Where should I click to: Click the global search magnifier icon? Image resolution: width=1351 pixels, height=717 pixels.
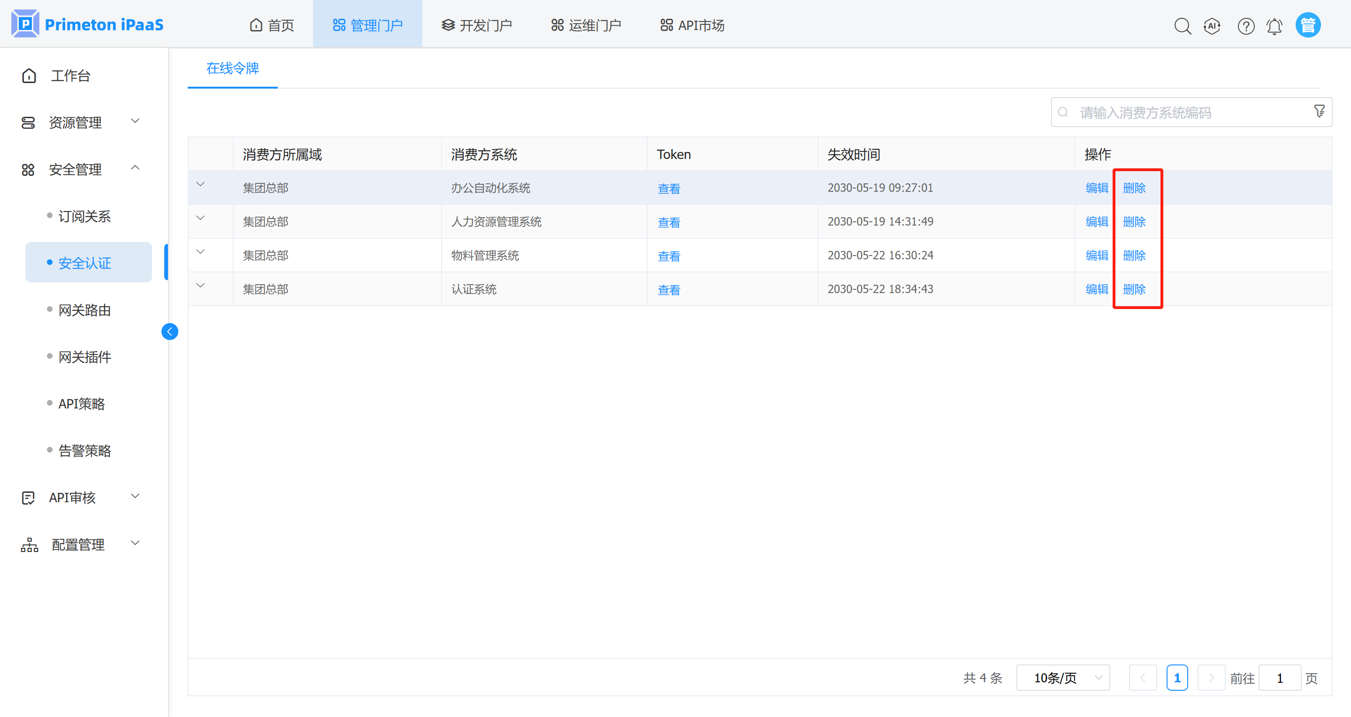1182,26
